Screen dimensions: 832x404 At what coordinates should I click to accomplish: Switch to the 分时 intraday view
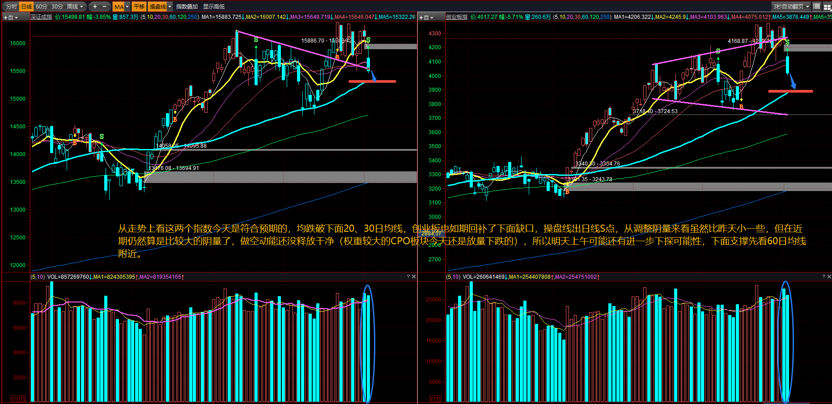click(x=11, y=6)
